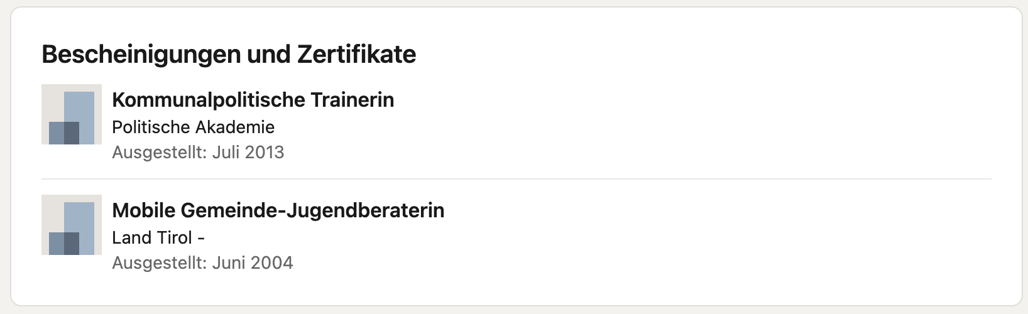Click the Bescheinigungen und Zertifikate heading
This screenshot has height=314, width=1028.
coord(229,55)
